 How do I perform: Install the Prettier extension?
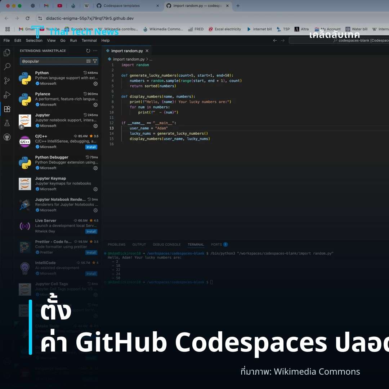tap(91, 252)
